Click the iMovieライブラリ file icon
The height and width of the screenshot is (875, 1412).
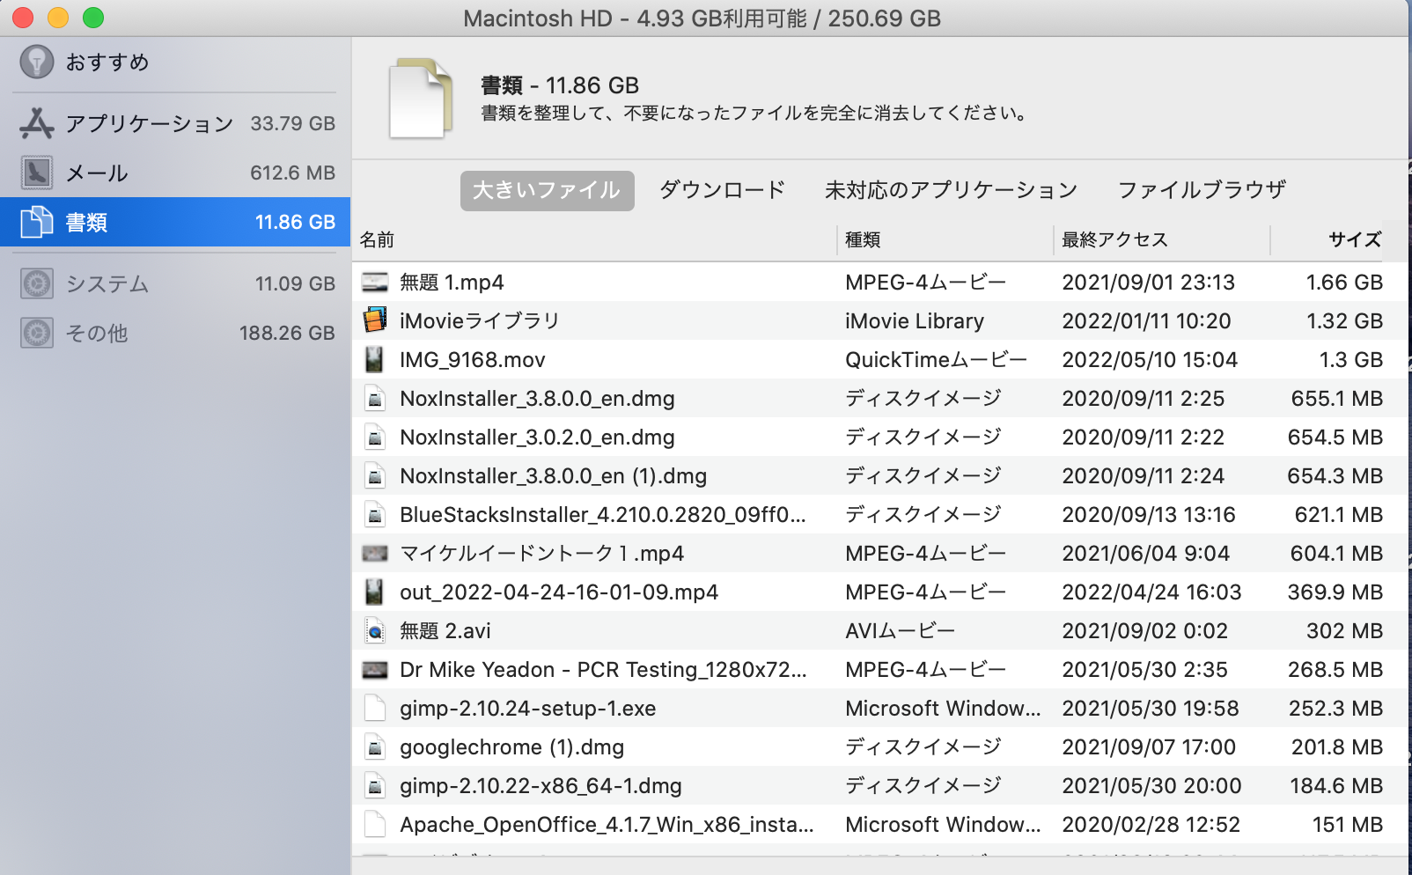click(x=375, y=320)
